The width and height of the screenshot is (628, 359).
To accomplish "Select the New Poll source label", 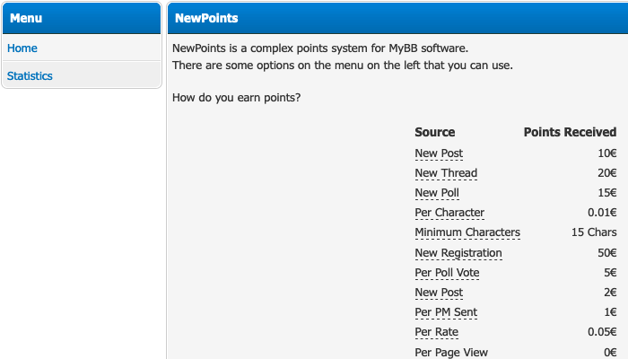I will (437, 193).
